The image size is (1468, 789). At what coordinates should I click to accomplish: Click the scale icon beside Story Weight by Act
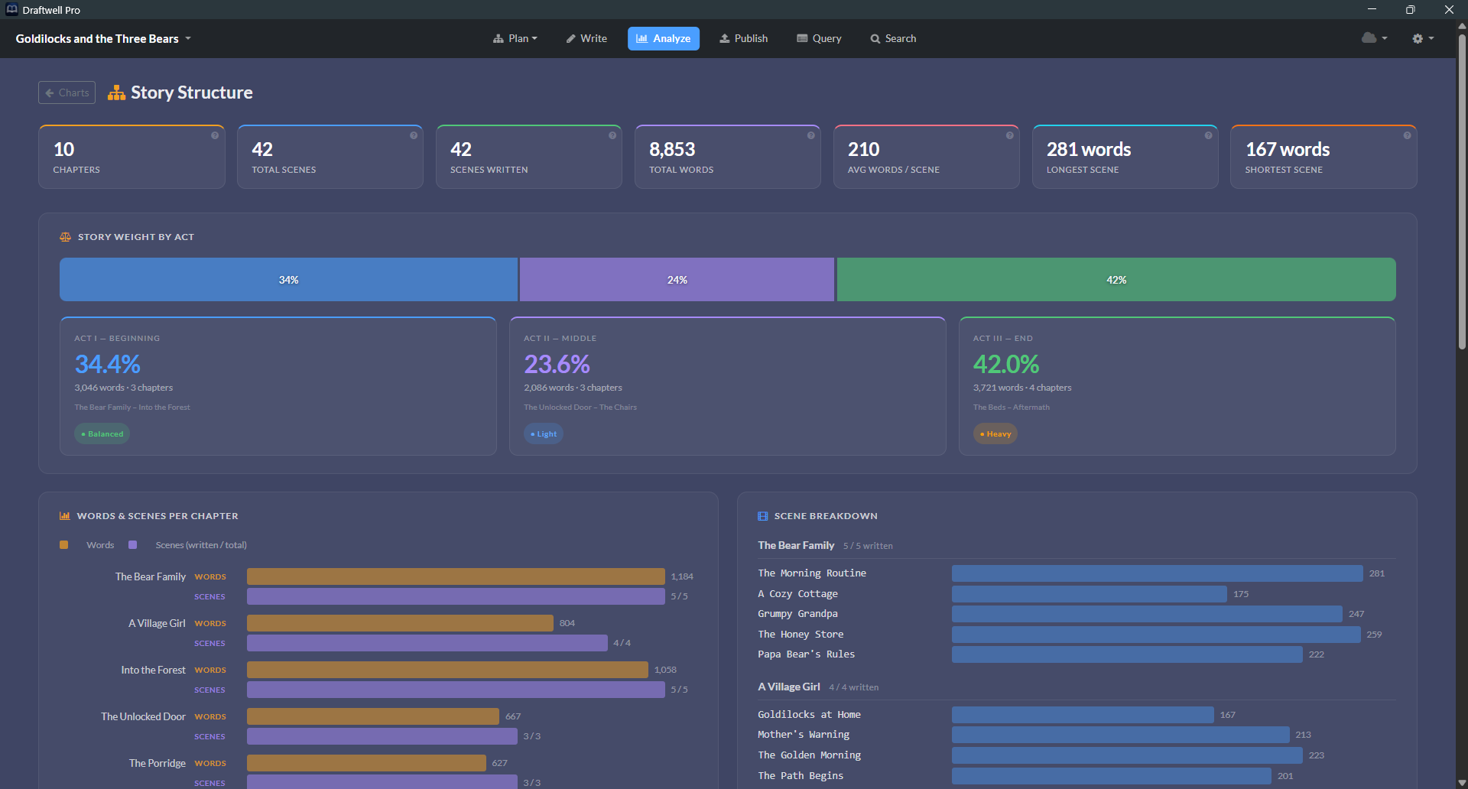tap(66, 237)
